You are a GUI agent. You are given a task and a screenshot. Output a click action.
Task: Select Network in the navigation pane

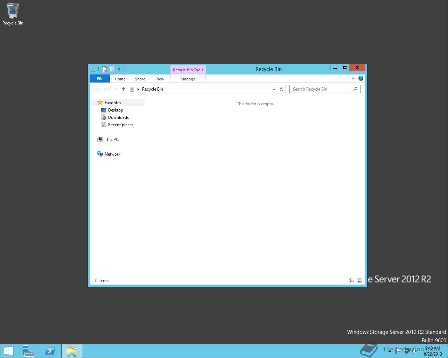112,154
